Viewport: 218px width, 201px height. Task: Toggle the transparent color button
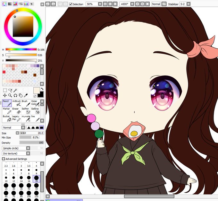[35, 96]
